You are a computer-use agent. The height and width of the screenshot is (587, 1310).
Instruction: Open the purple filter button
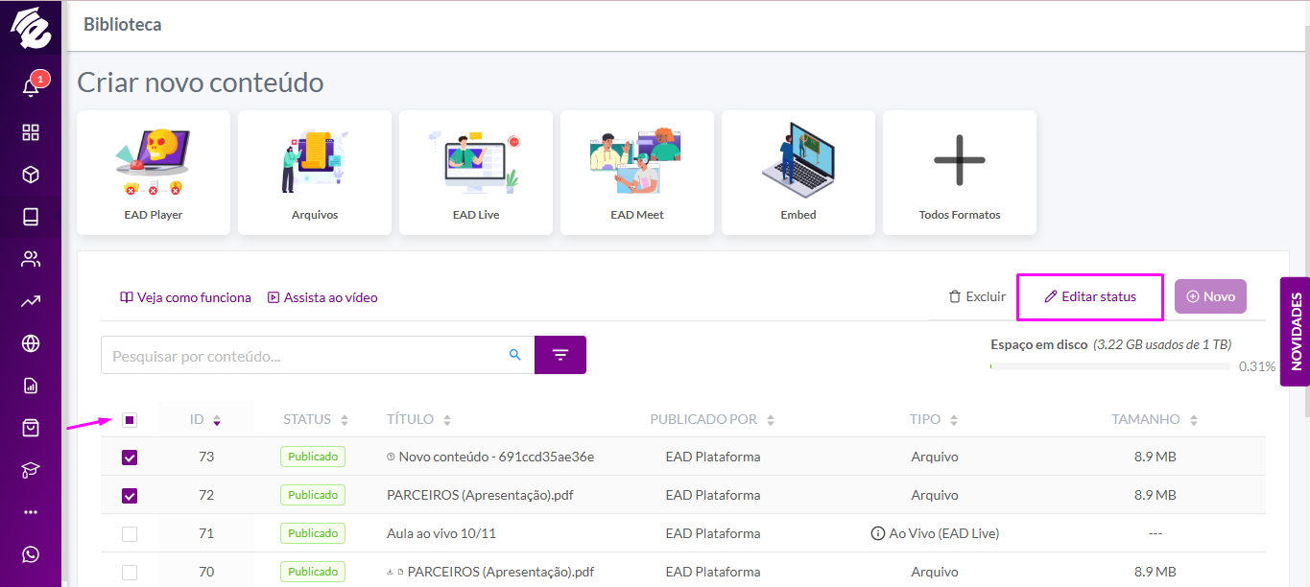pyautogui.click(x=560, y=355)
